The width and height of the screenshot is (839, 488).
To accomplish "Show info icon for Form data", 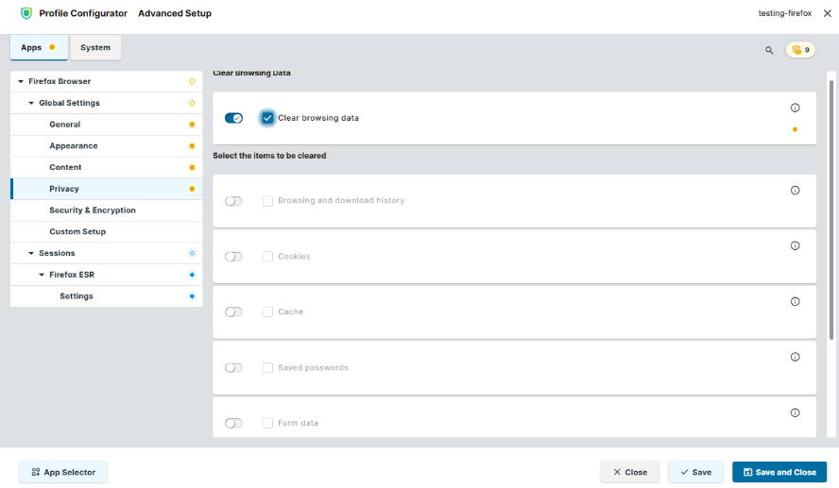I will [796, 412].
